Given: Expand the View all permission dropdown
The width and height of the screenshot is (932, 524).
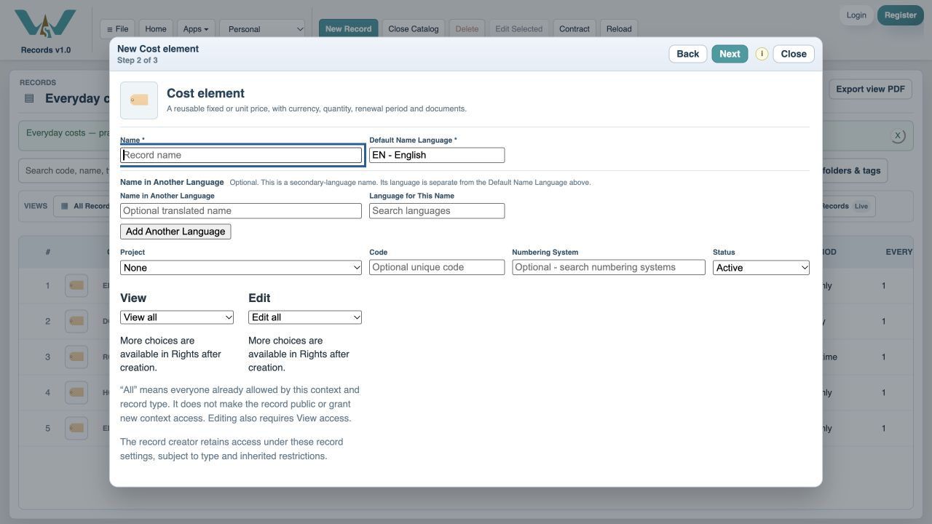Looking at the screenshot, I should coord(177,317).
